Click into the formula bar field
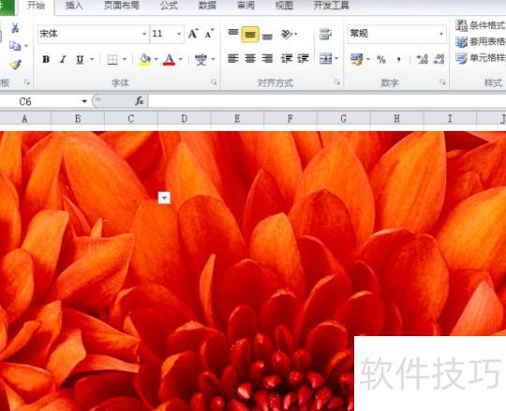Viewport: 506px width, 411px height. coord(327,101)
